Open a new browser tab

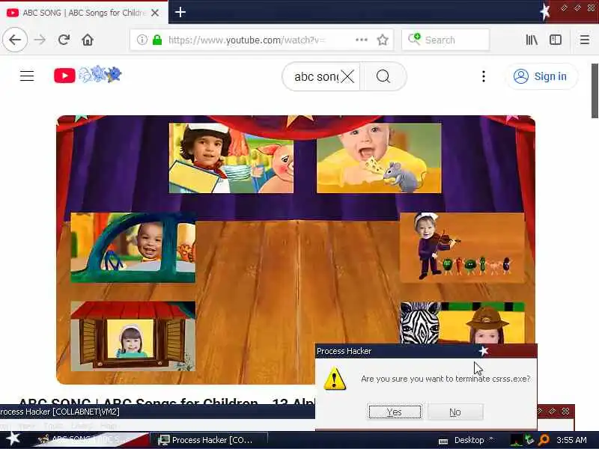180,12
